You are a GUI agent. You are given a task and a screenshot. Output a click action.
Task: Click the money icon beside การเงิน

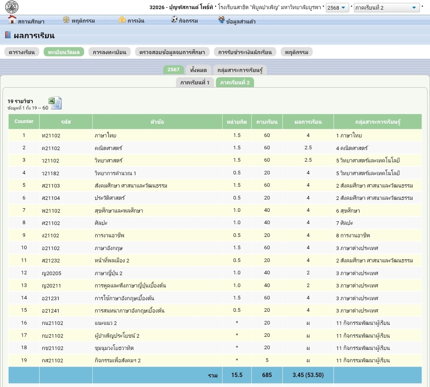click(x=122, y=20)
